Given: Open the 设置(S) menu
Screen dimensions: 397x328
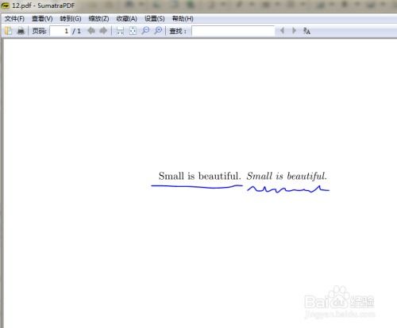Looking at the screenshot, I should tap(155, 19).
